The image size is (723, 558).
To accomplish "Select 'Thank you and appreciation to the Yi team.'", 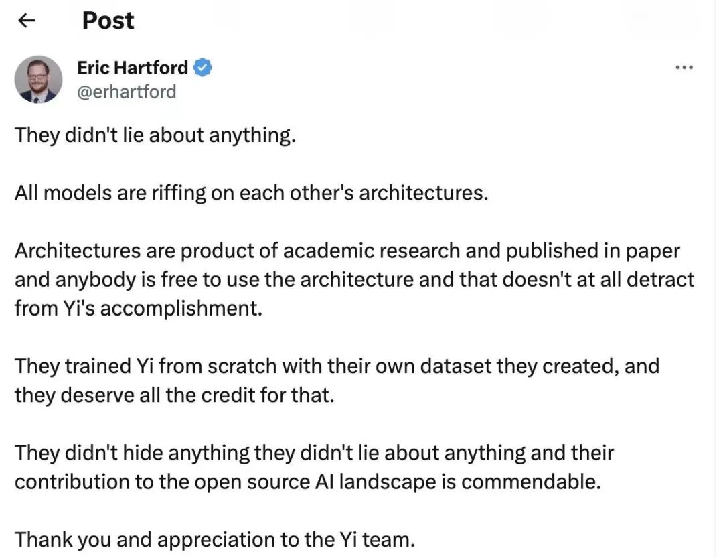I will (x=215, y=539).
